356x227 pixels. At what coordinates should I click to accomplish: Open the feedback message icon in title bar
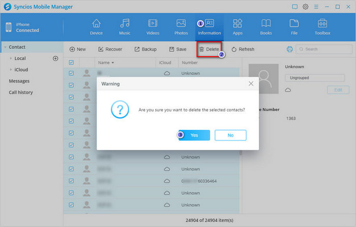point(294,7)
